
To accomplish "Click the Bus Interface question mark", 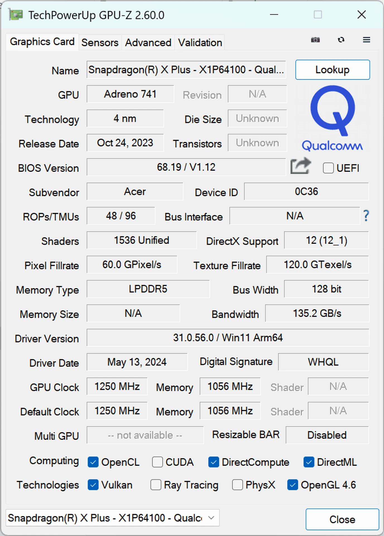I will pyautogui.click(x=366, y=216).
